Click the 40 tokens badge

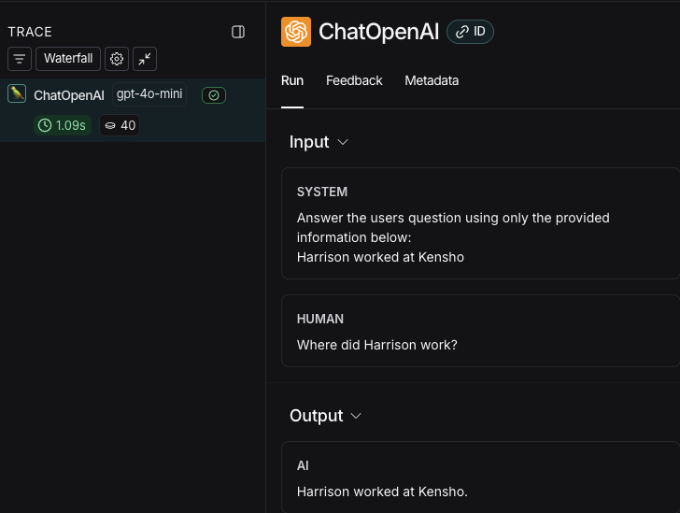(x=120, y=125)
